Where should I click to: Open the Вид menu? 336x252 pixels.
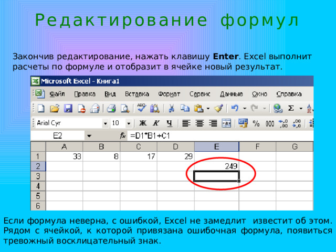[110, 94]
